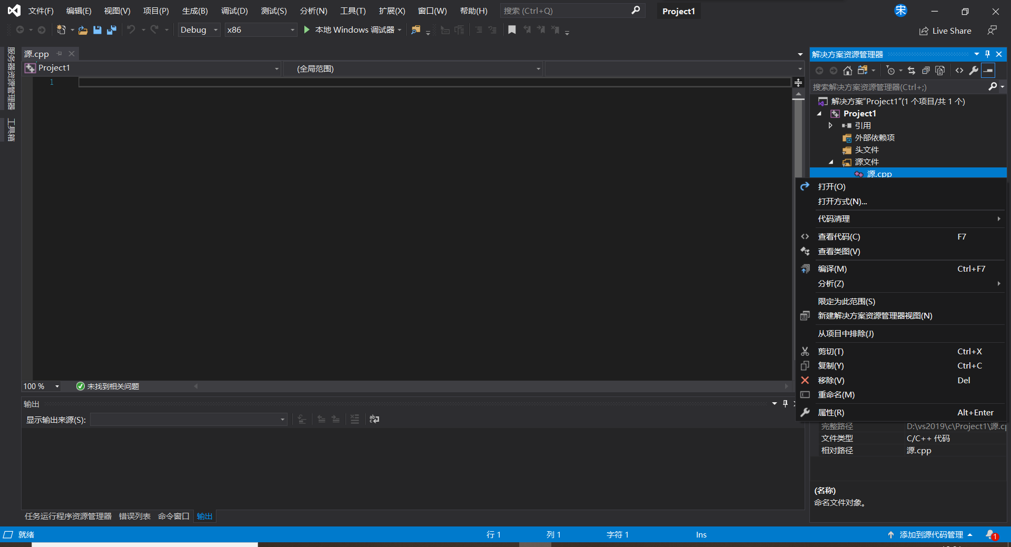Image resolution: width=1011 pixels, height=547 pixels.
Task: Toggle pin on Solution Explorer panel
Action: click(987, 54)
